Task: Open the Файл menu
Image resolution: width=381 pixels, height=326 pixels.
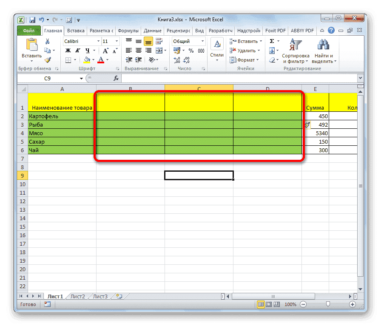Action: [x=28, y=30]
